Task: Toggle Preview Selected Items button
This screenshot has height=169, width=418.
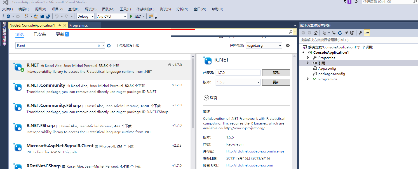Action: pyautogui.click(x=367, y=33)
